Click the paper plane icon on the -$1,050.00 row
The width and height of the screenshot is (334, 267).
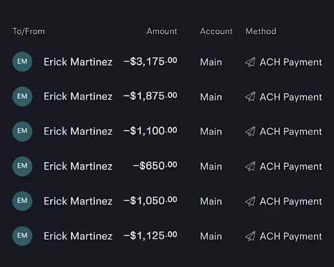[251, 202]
